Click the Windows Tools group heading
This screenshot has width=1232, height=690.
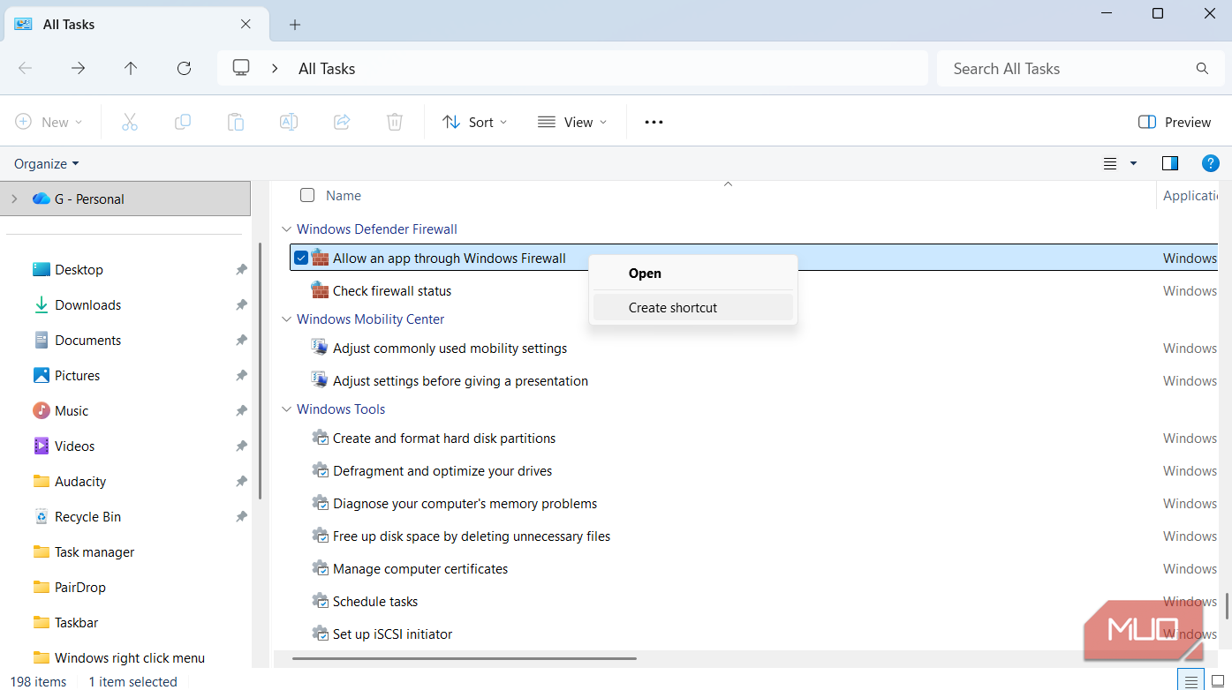(341, 409)
